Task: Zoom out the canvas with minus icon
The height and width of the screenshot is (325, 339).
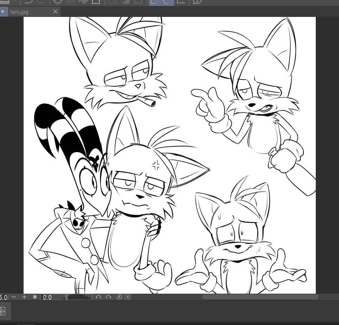Action: pos(14,297)
